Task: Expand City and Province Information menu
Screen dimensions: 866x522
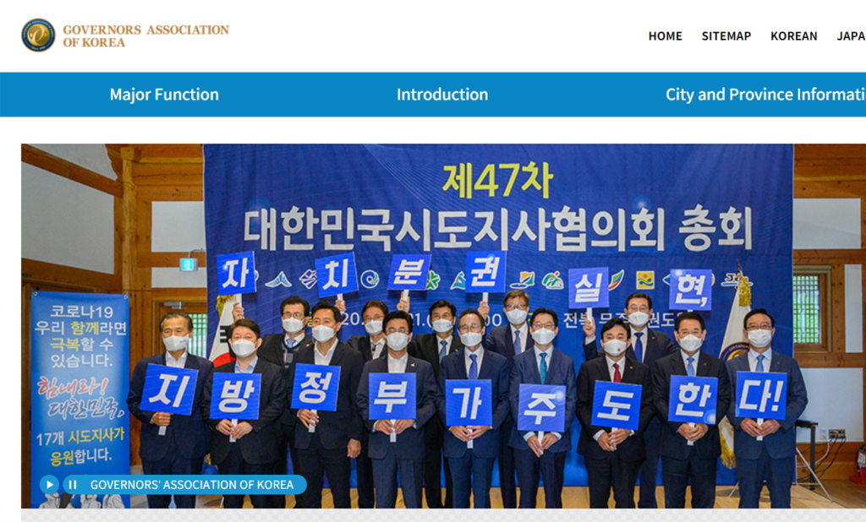Action: click(x=765, y=95)
